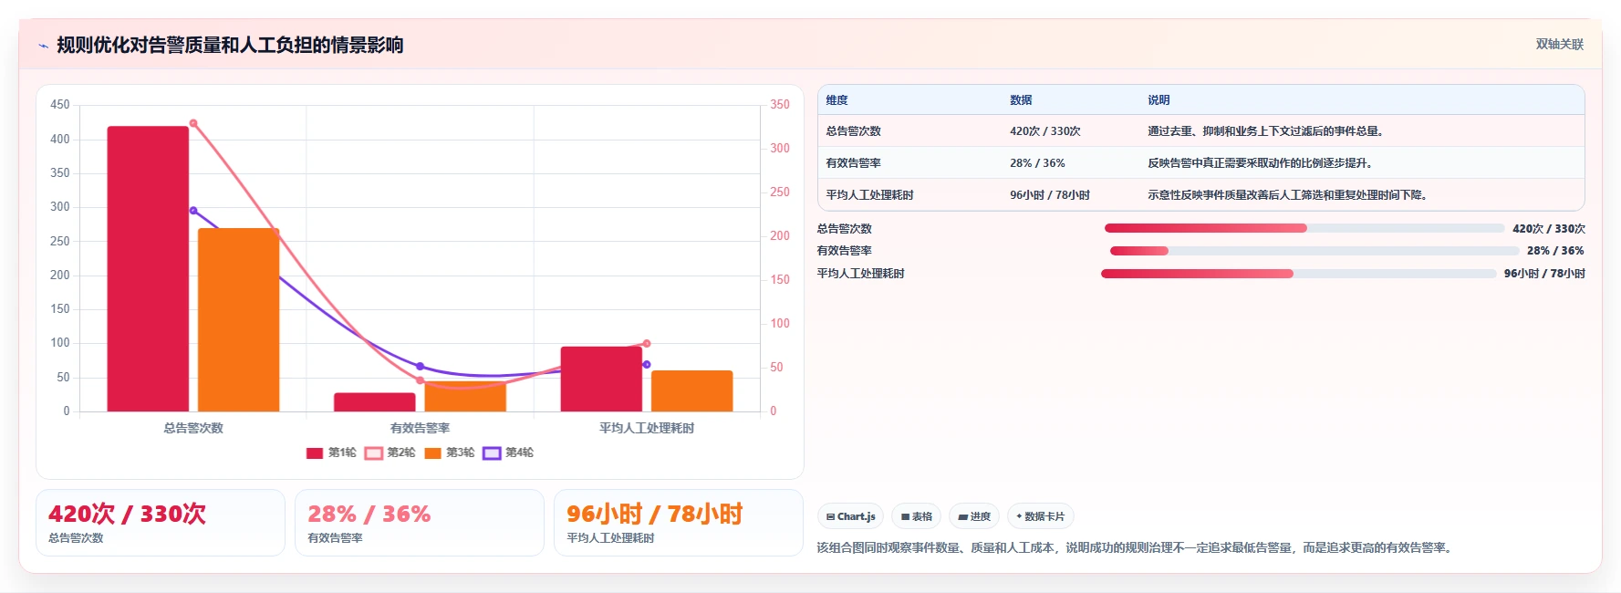Click the panel title 规则优化对告警质量和人工负担的情景影响
The image size is (1621, 593).
[x=230, y=46]
